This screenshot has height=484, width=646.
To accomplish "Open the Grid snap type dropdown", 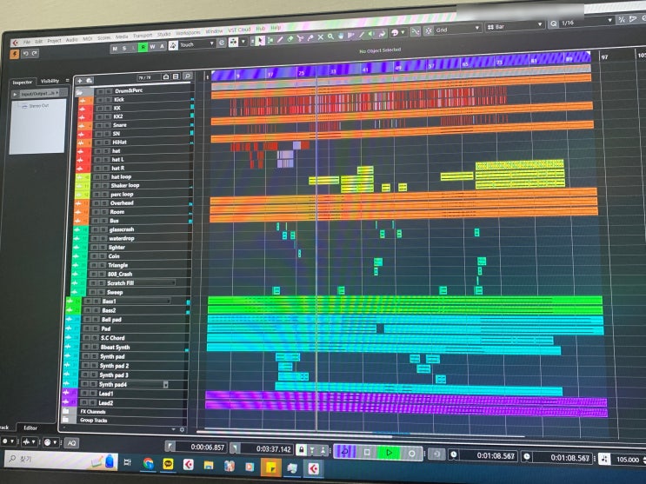I will point(457,30).
